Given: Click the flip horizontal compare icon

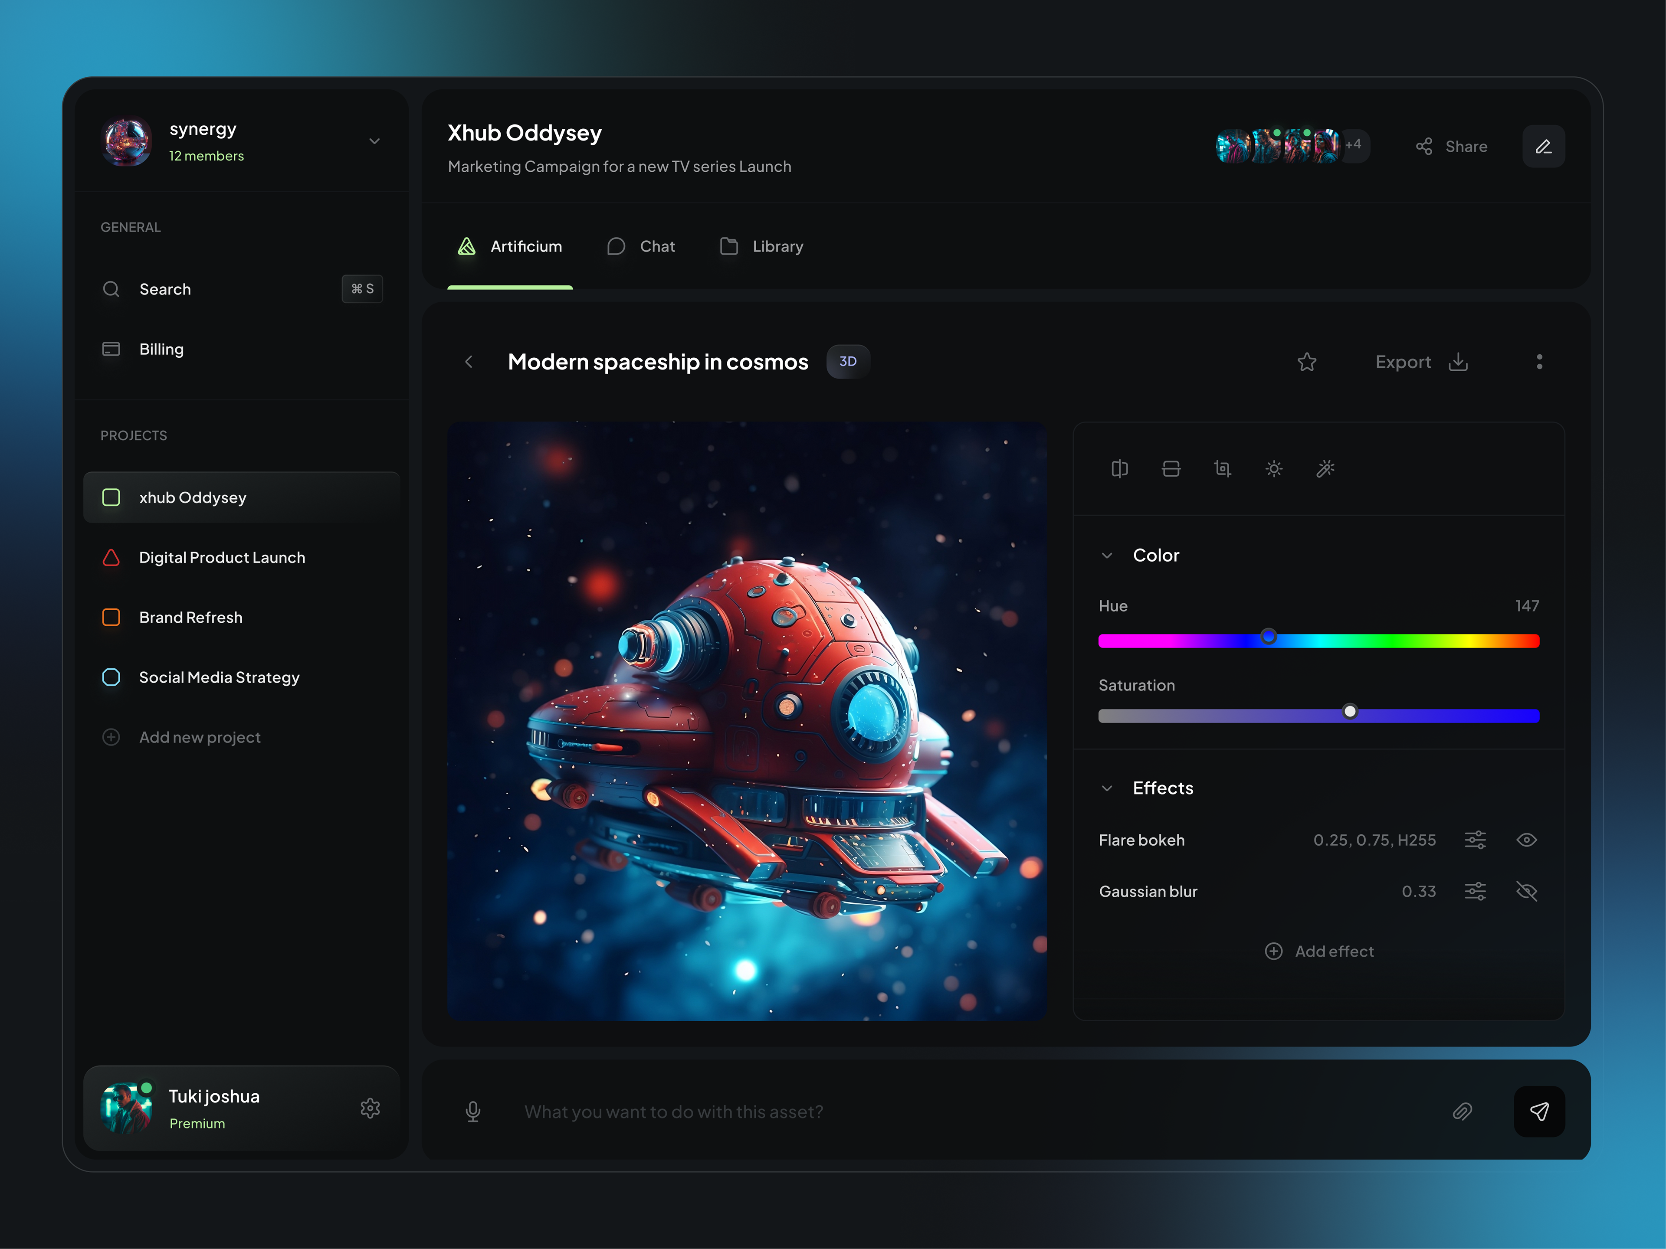Looking at the screenshot, I should 1119,469.
